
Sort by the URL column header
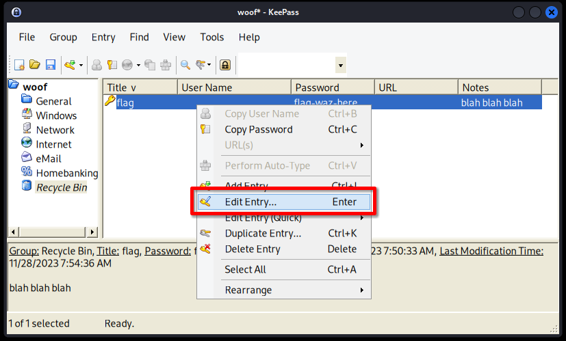(416, 87)
